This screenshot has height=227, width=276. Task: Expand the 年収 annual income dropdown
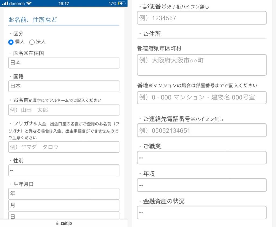(x=202, y=185)
